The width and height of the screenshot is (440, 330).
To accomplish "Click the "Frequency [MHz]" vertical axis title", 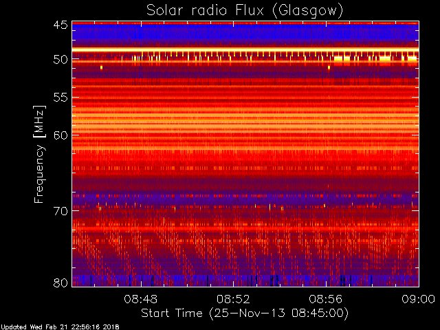I will (40, 154).
